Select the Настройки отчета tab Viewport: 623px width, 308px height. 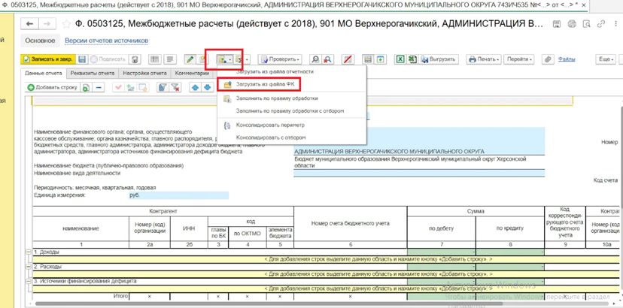[x=144, y=73]
